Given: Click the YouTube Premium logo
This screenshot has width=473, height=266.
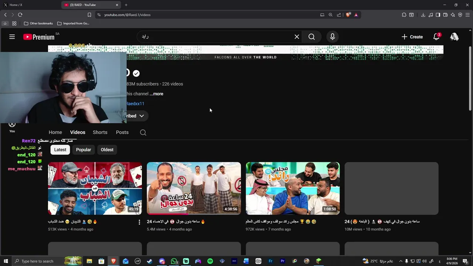Looking at the screenshot, I should pos(39,37).
